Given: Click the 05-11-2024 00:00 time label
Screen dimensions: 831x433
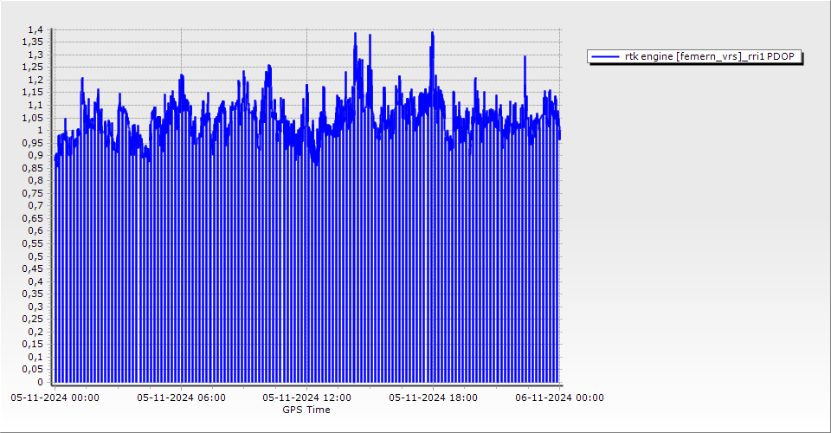Looking at the screenshot, I should point(55,398).
